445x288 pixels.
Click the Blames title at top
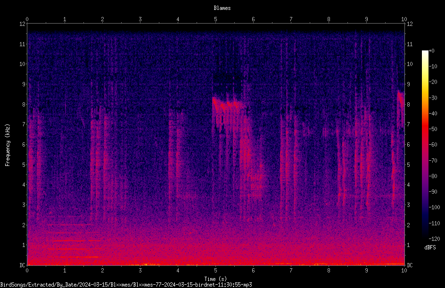[222, 8]
